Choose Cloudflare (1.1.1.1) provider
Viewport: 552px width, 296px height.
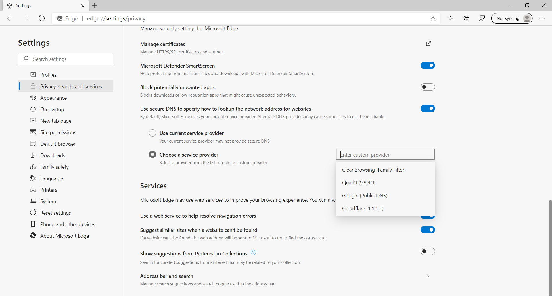(385, 209)
